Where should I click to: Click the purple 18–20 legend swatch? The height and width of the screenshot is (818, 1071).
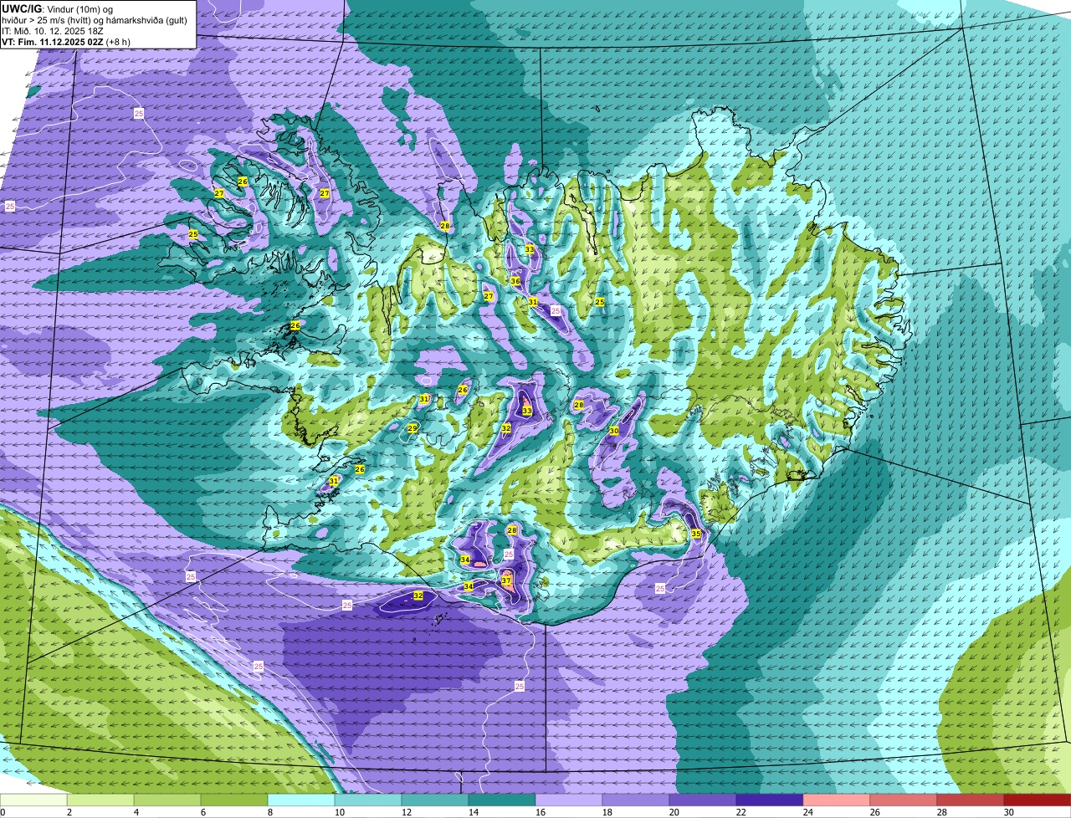point(636,800)
